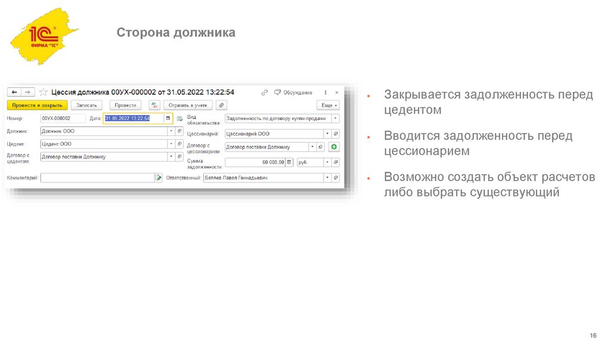Click the Должник input field

[x=103, y=131]
